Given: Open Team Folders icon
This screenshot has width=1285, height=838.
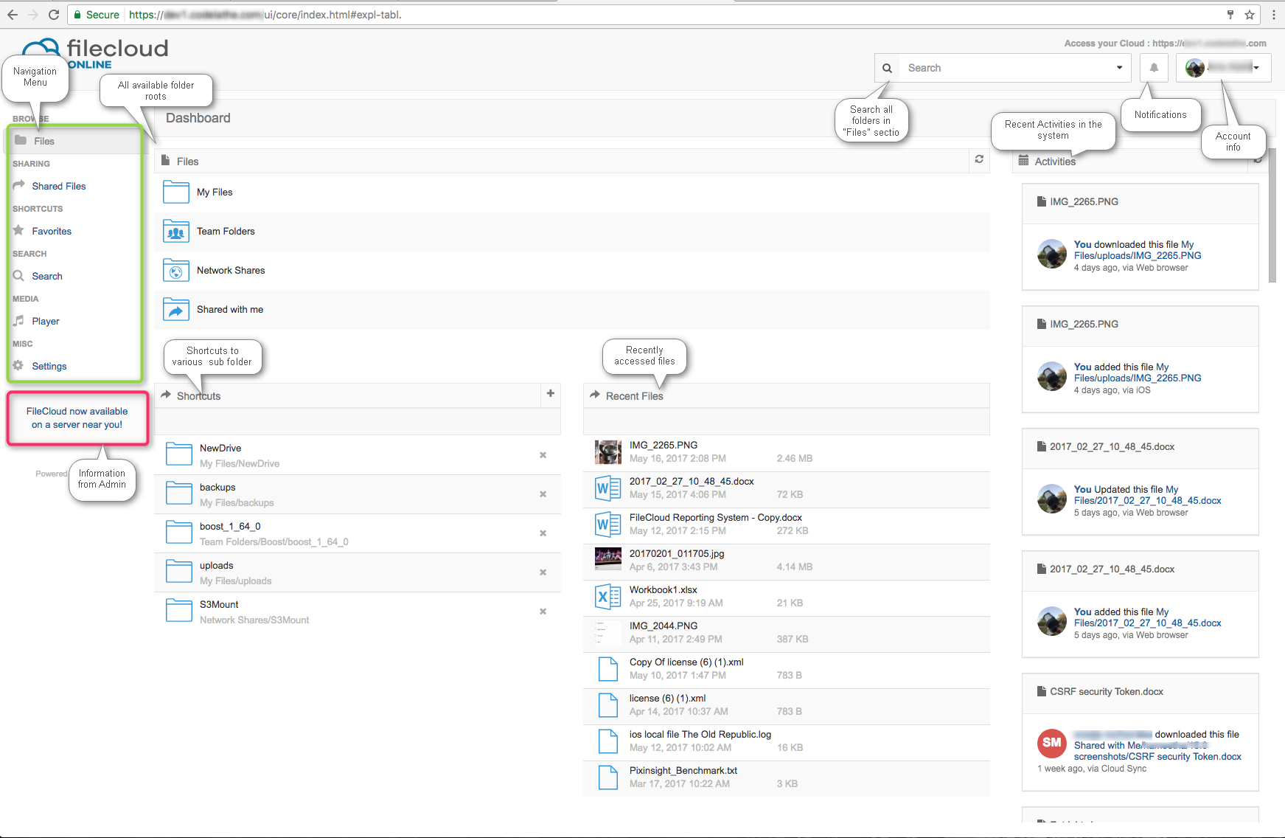Looking at the screenshot, I should coord(176,232).
